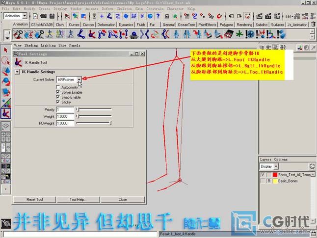The image size is (317, 238).
Task: Click the red magnet icon on status line
Action: (219, 16)
